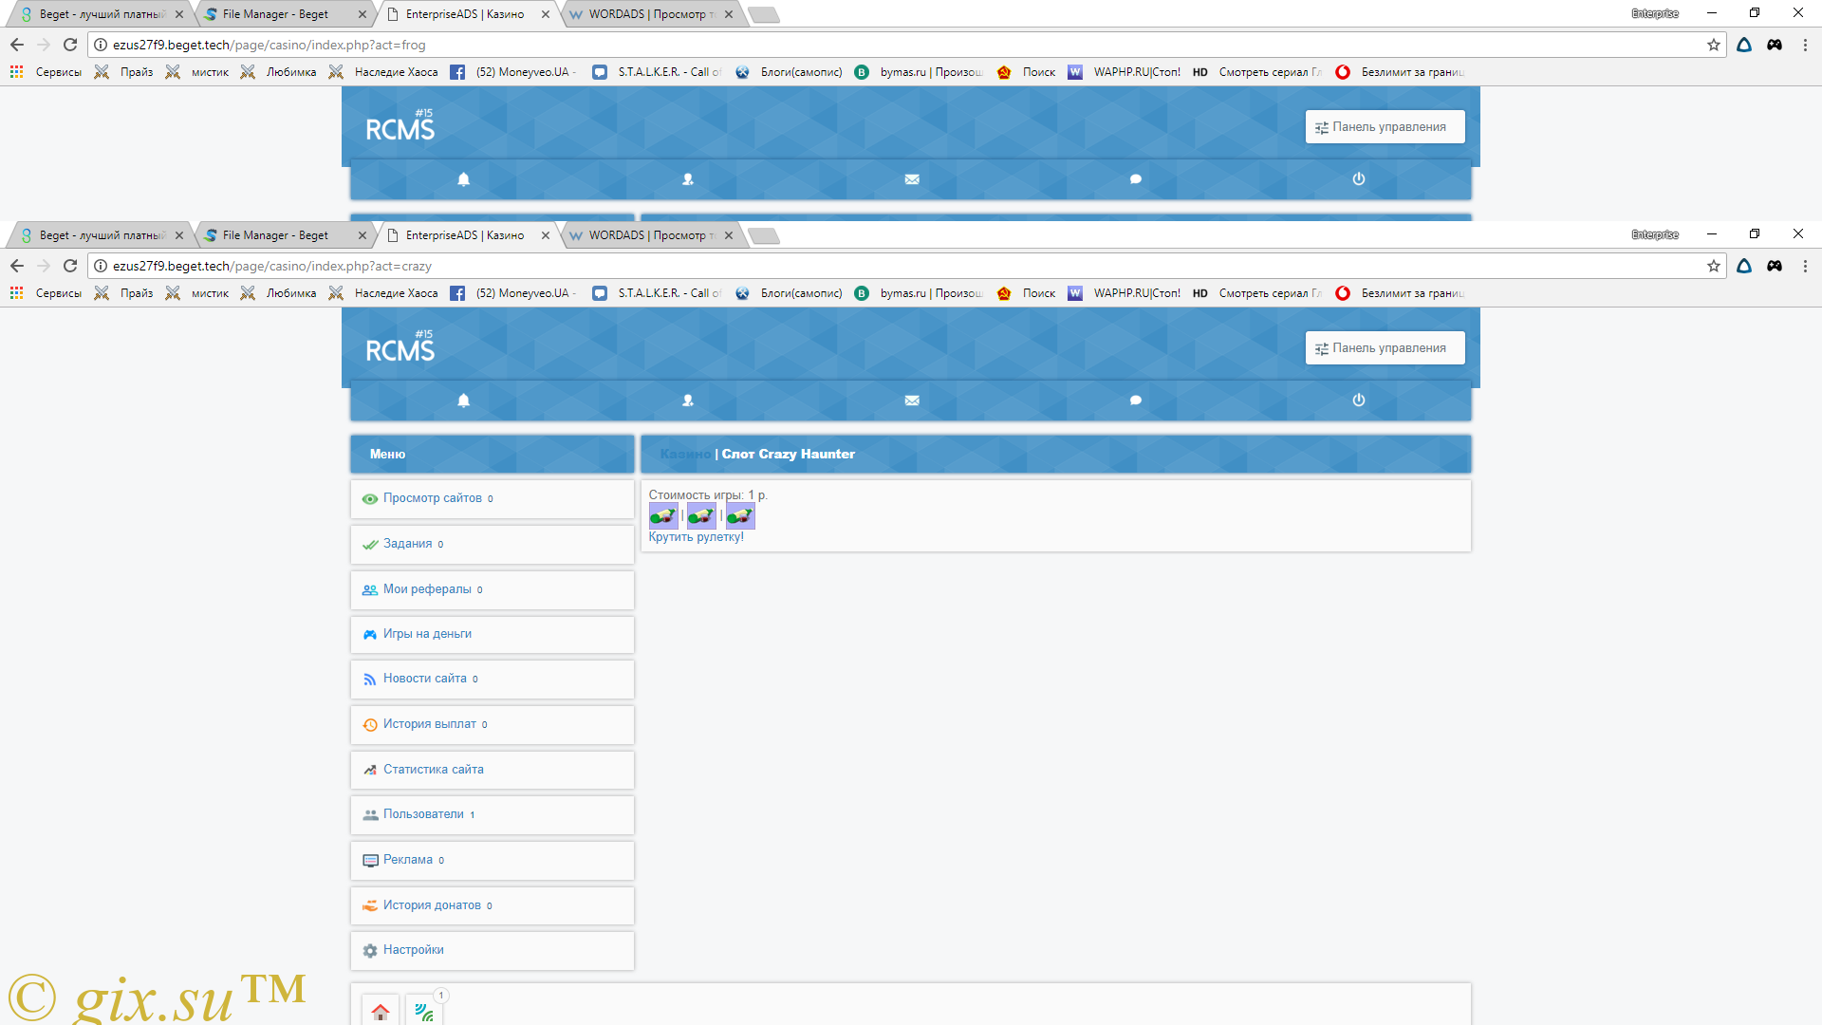Click the gamepad icon beside Игры на деньги
This screenshot has height=1025, width=1822.
[x=370, y=635]
